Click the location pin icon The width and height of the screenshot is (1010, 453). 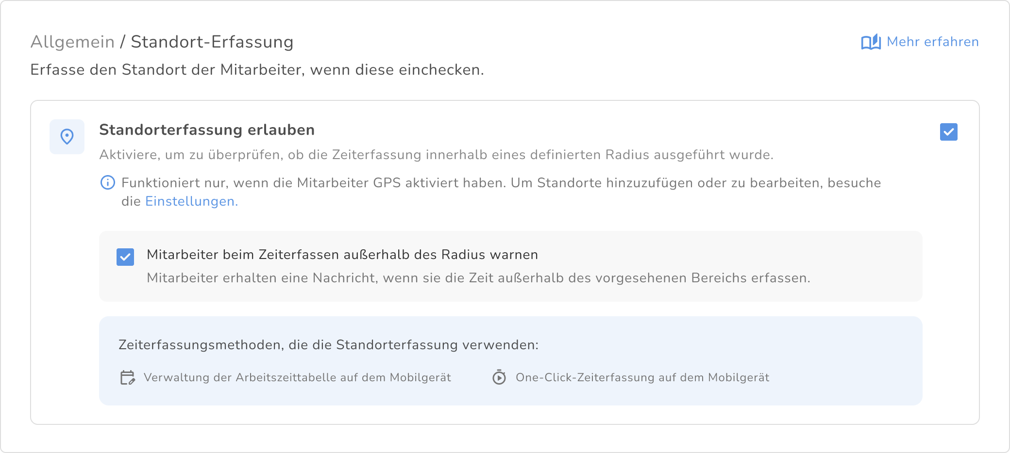click(x=67, y=137)
